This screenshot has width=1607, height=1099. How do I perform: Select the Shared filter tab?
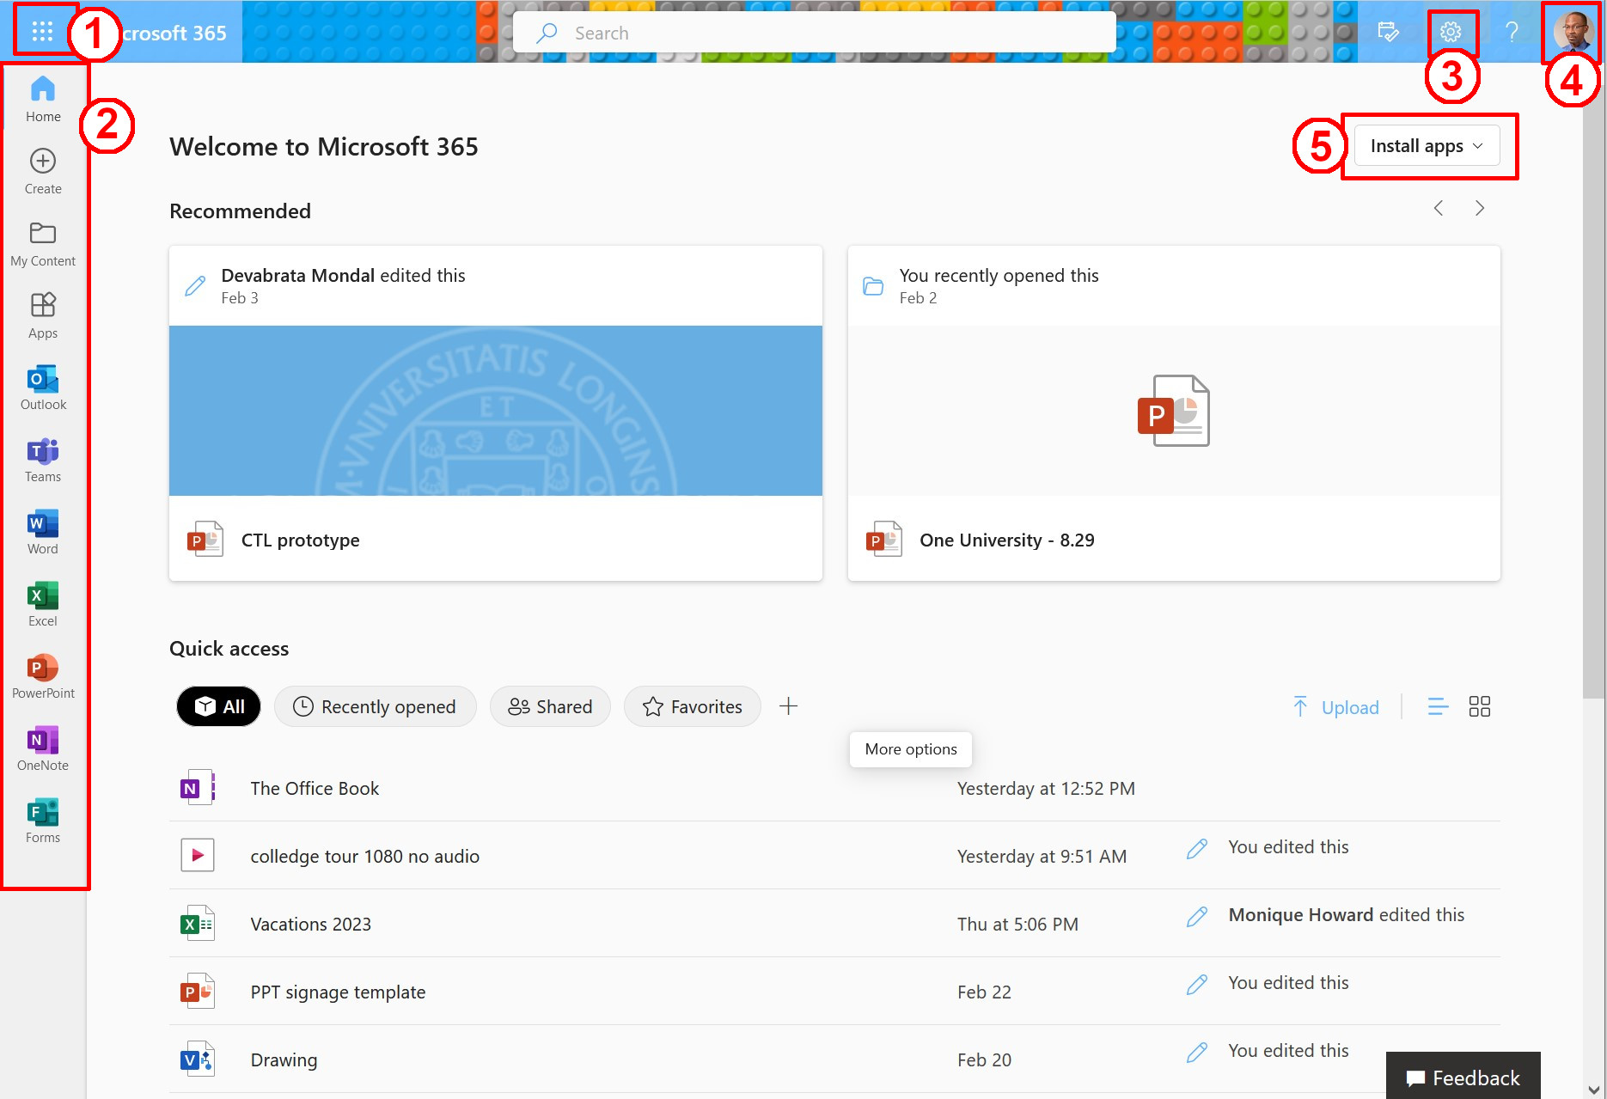(x=550, y=706)
